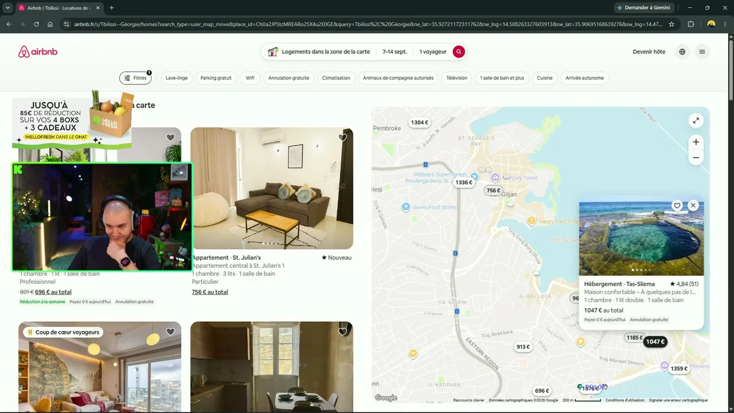
Task: Toggle the Parking gratuit filter
Action: pos(216,78)
